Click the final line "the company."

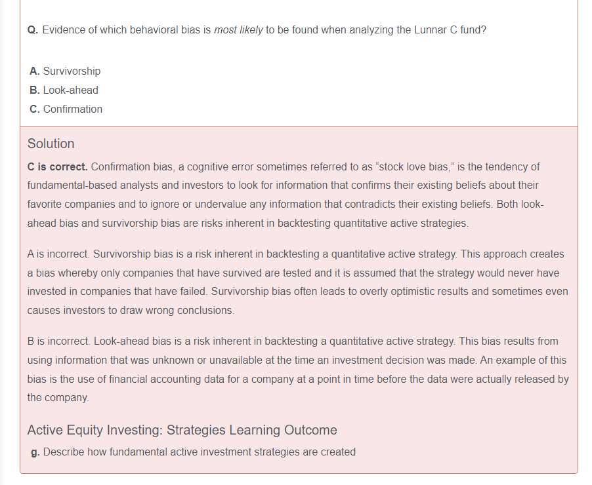pos(58,397)
